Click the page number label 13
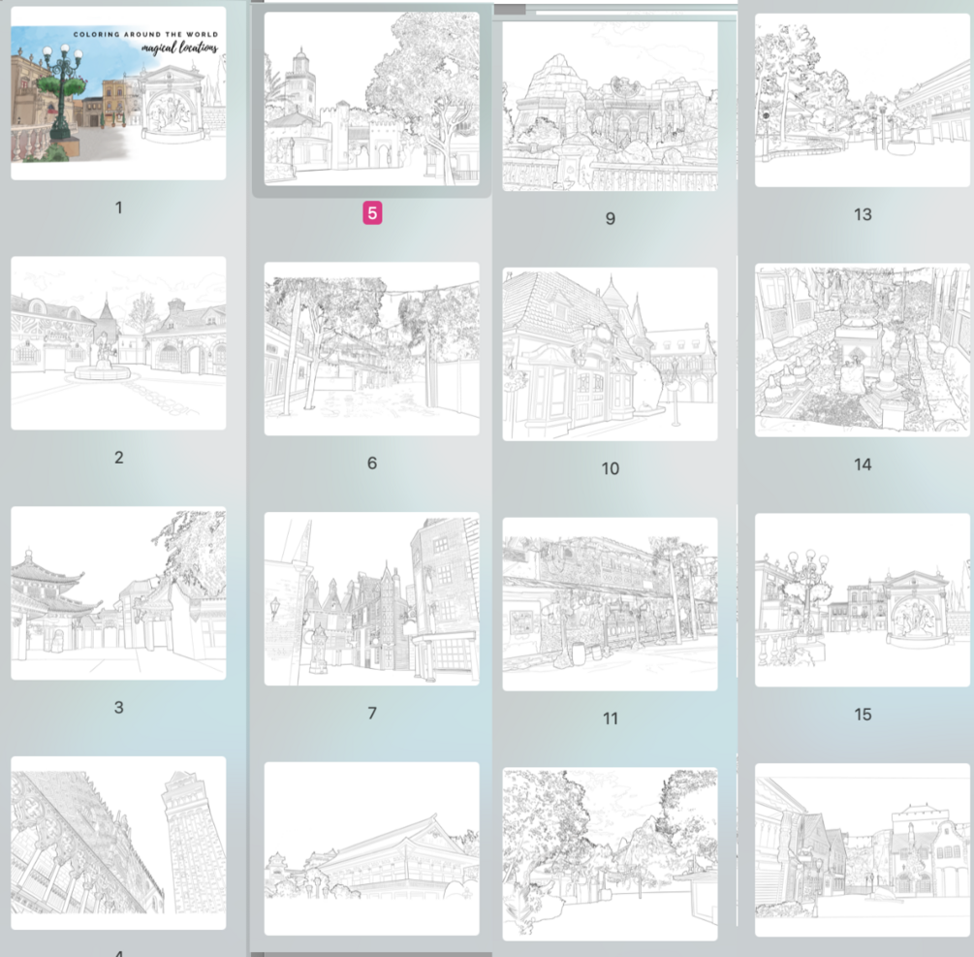Viewport: 974px width, 957px height. pos(863,214)
